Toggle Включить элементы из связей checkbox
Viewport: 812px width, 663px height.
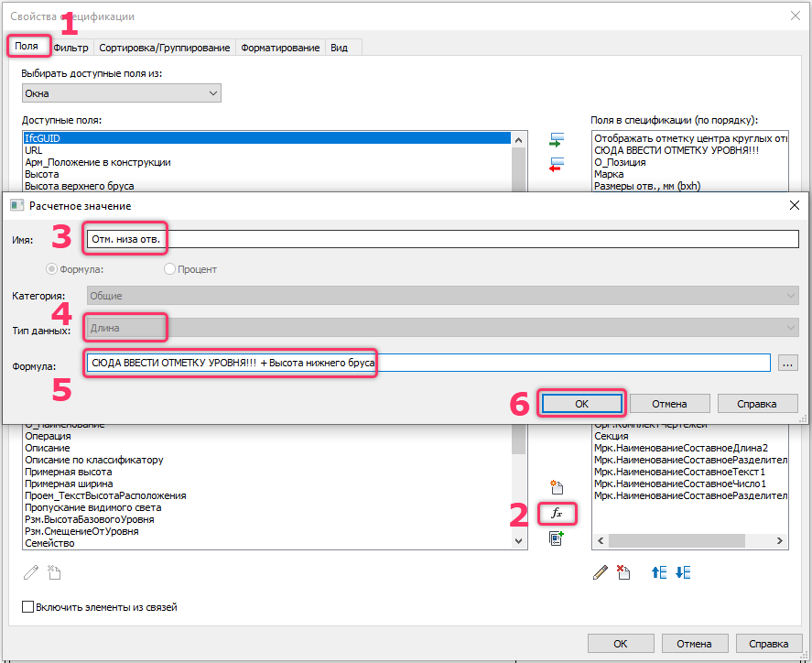pos(28,606)
